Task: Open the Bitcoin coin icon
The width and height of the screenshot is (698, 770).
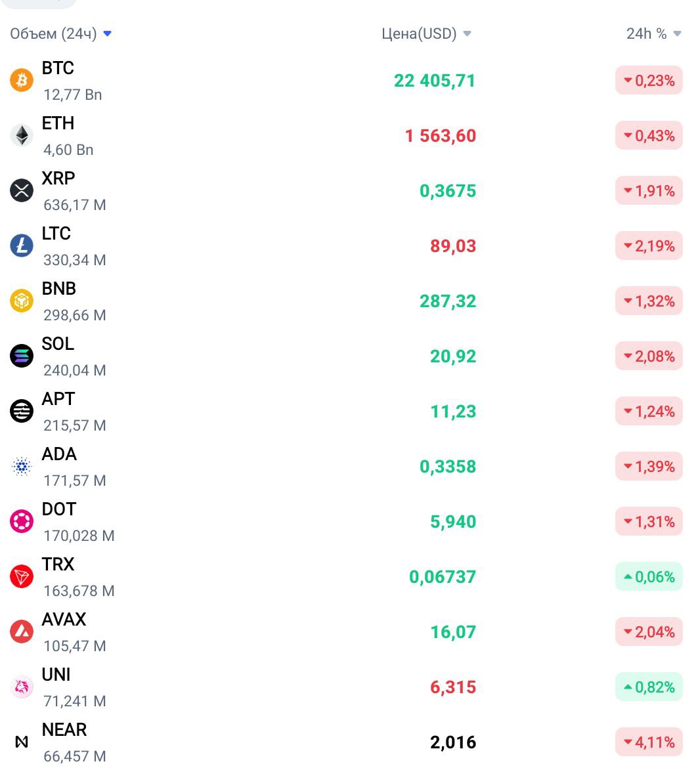Action: [22, 80]
